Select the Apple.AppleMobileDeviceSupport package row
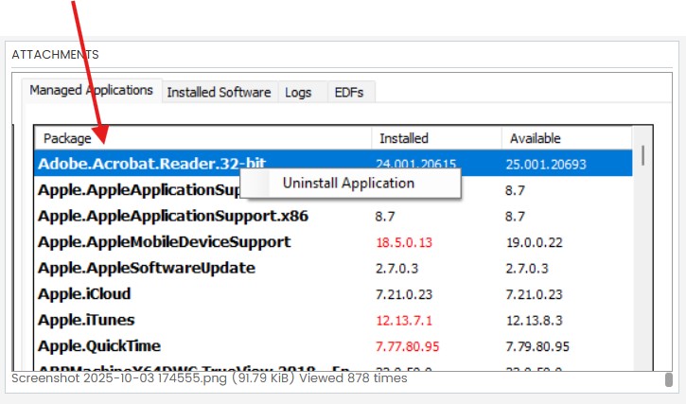 (x=164, y=242)
